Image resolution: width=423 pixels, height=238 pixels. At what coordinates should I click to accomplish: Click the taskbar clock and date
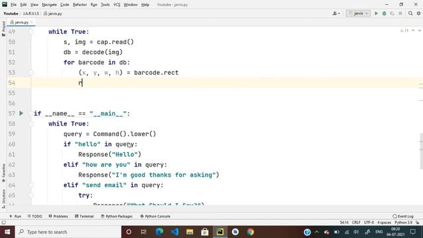click(x=395, y=232)
